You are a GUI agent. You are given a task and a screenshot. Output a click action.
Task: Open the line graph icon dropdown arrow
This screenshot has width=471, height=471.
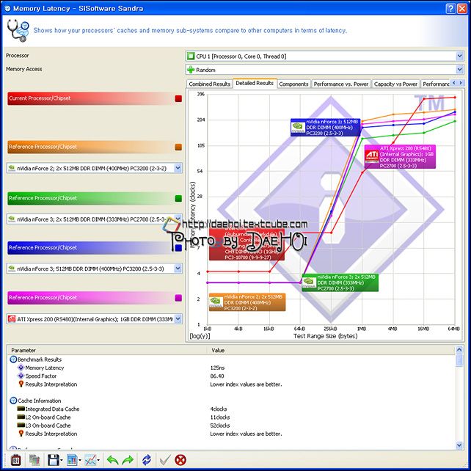pos(98,461)
